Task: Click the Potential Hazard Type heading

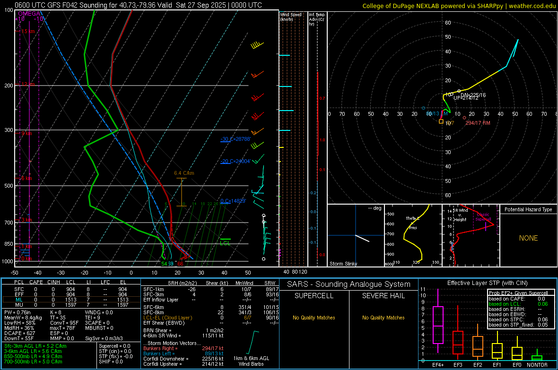Action: coord(528,209)
